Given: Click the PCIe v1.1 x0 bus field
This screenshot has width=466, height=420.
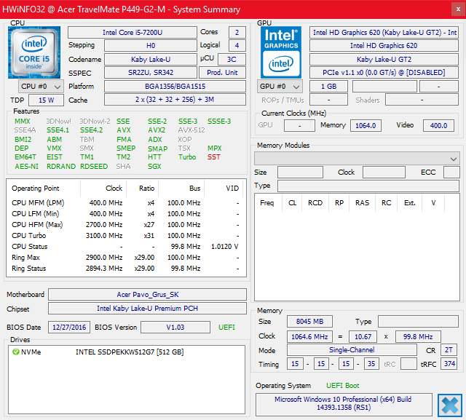Looking at the screenshot, I should pos(383,73).
